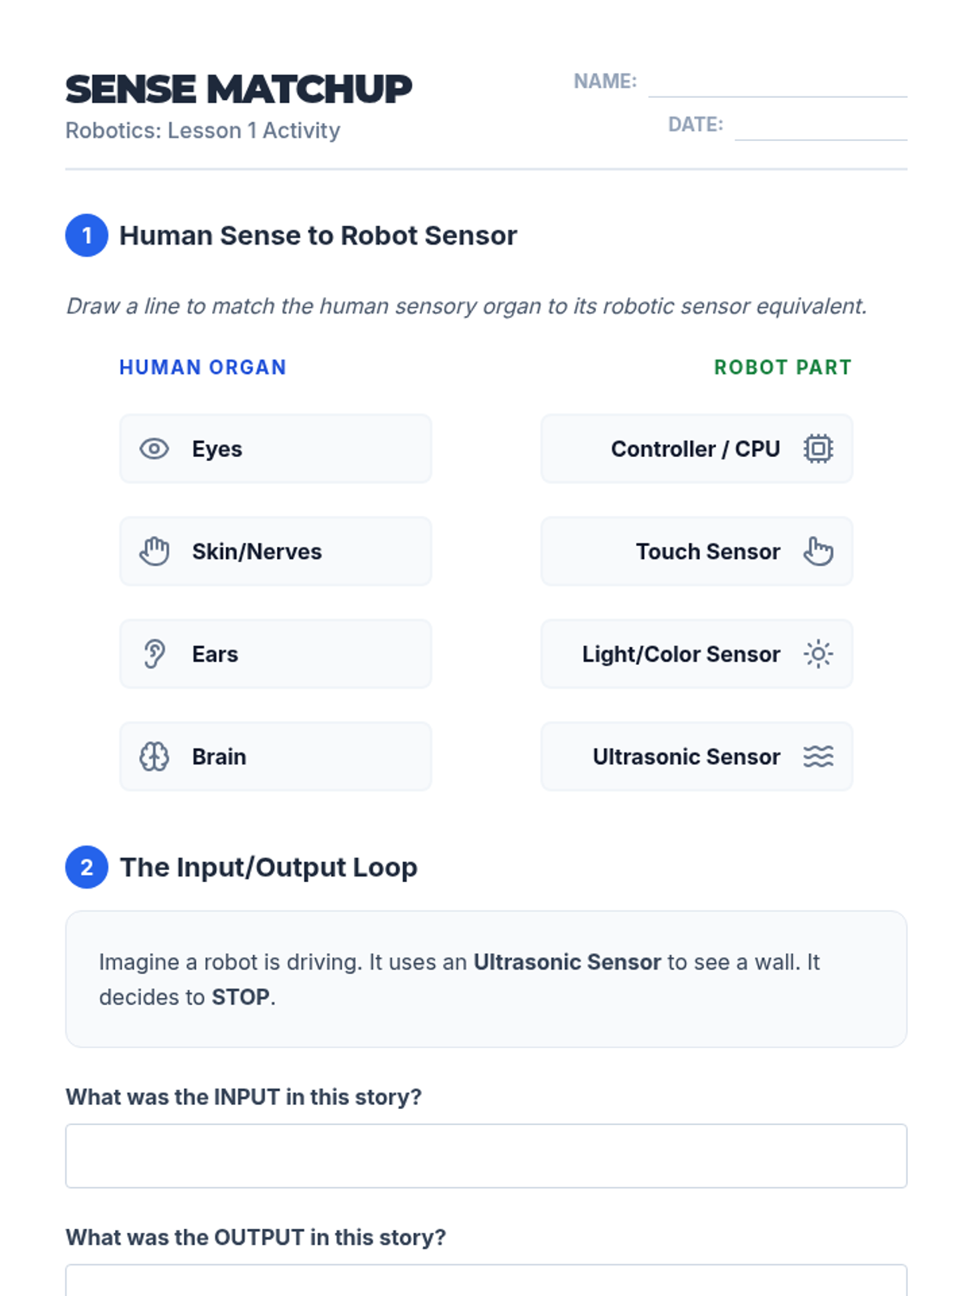Click the sun icon for Light/Color Sensor

coord(818,654)
